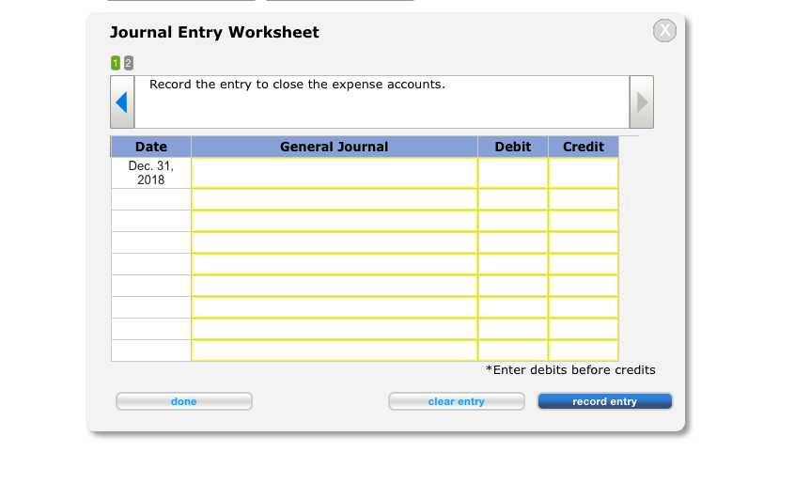
Task: Click the General Journal column header
Action: [x=335, y=147]
